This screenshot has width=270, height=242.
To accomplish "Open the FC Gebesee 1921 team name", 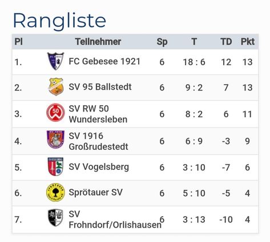I will (x=104, y=61).
